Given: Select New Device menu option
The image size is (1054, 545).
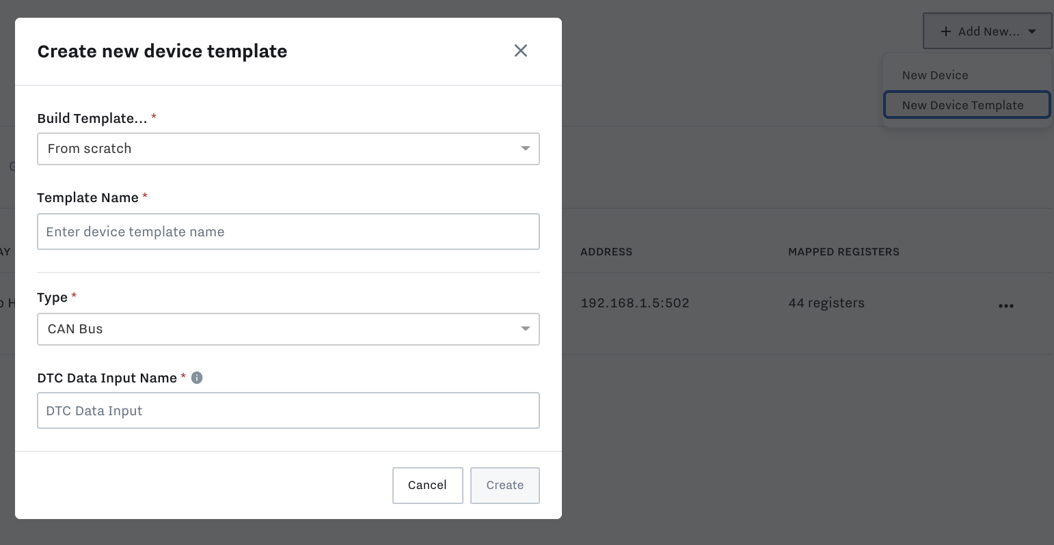Looking at the screenshot, I should (x=967, y=75).
